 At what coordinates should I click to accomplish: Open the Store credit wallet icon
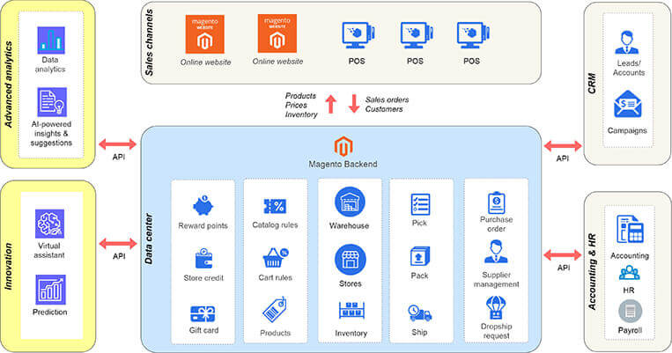coord(203,258)
